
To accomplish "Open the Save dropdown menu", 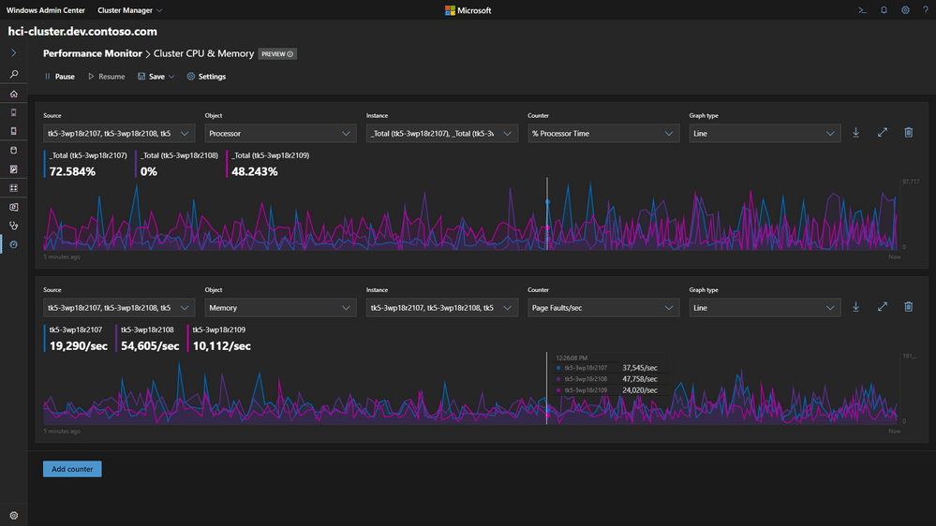I will tap(156, 77).
